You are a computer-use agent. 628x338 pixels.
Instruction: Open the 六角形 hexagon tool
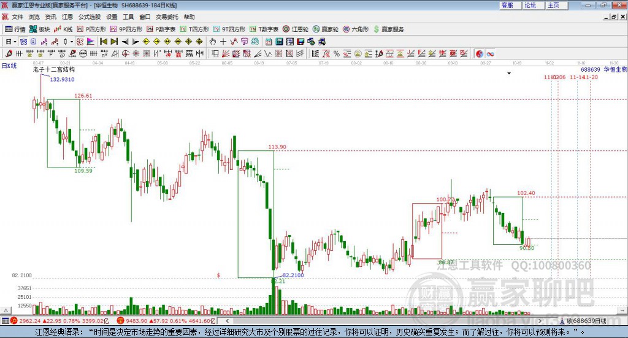pos(356,29)
